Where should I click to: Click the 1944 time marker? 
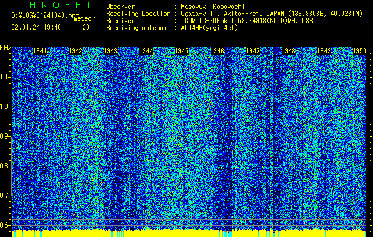pyautogui.click(x=146, y=51)
